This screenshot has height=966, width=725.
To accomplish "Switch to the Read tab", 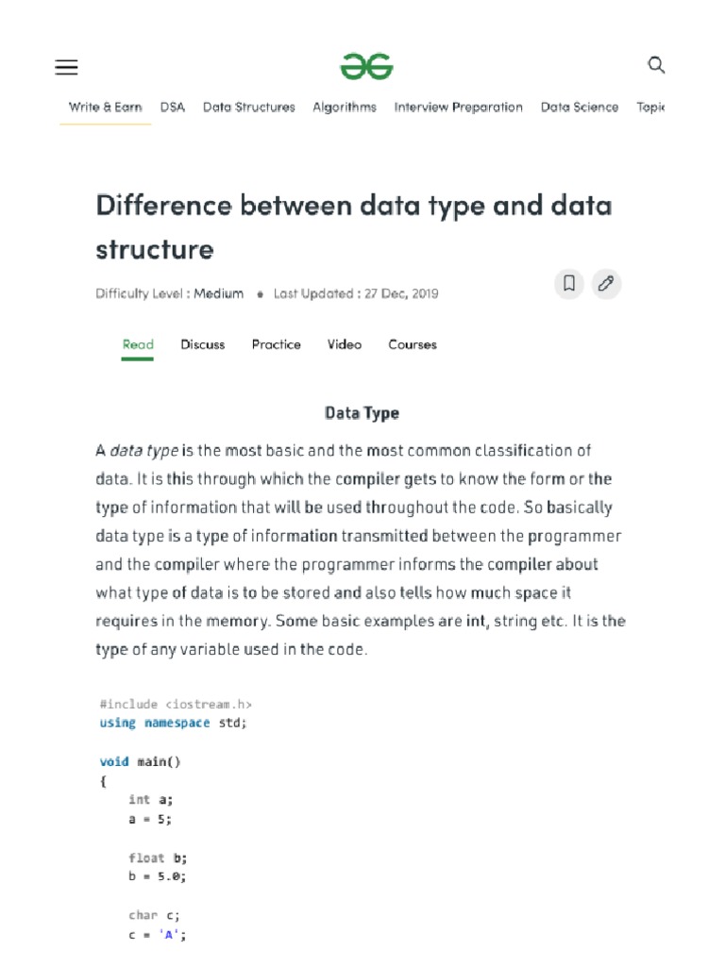I will (x=138, y=345).
